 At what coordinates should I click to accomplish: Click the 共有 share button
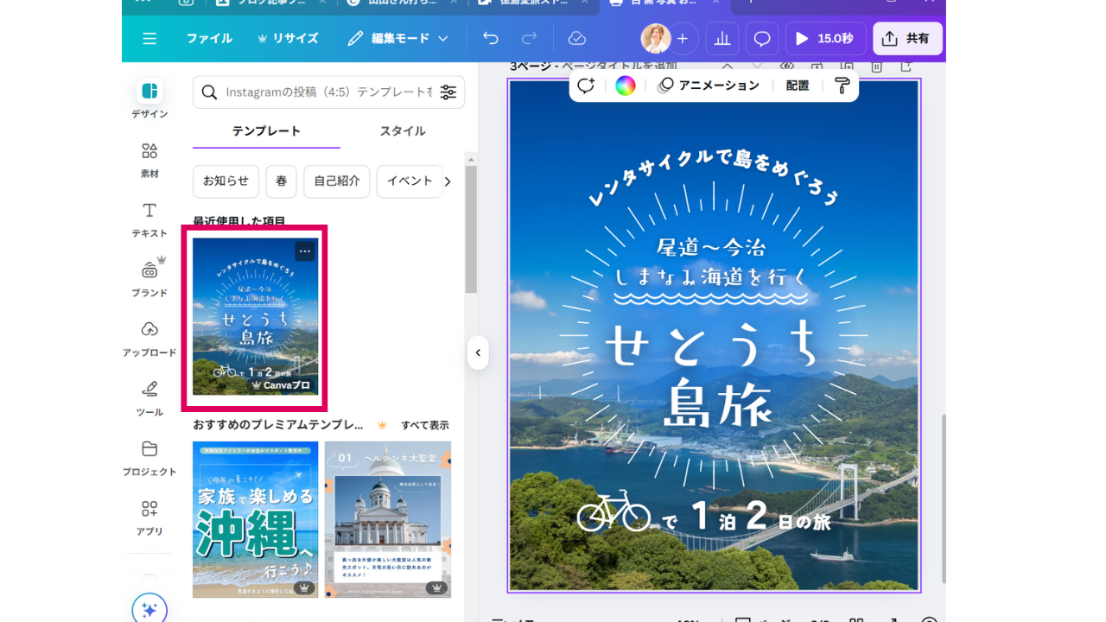tap(907, 39)
